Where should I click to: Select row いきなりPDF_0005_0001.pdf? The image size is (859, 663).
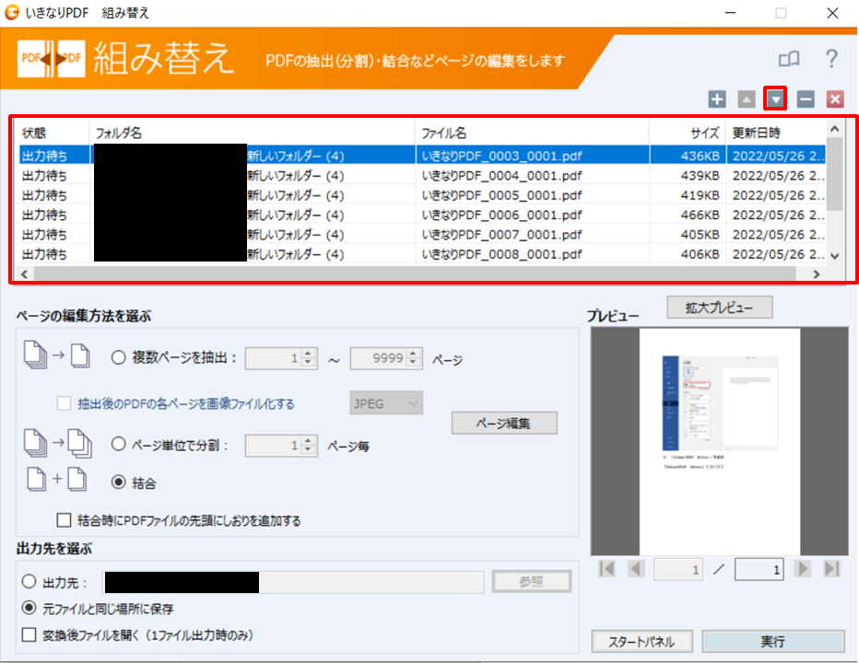click(422, 195)
